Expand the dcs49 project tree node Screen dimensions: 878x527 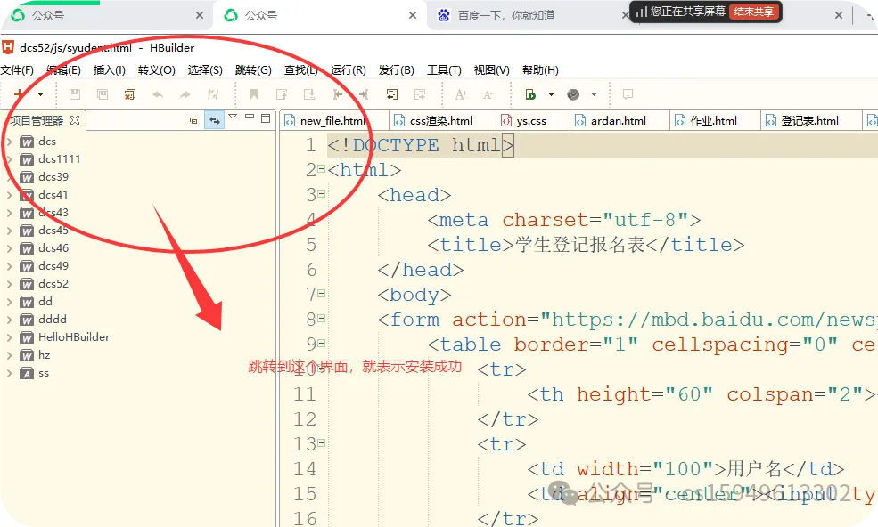tap(9, 266)
